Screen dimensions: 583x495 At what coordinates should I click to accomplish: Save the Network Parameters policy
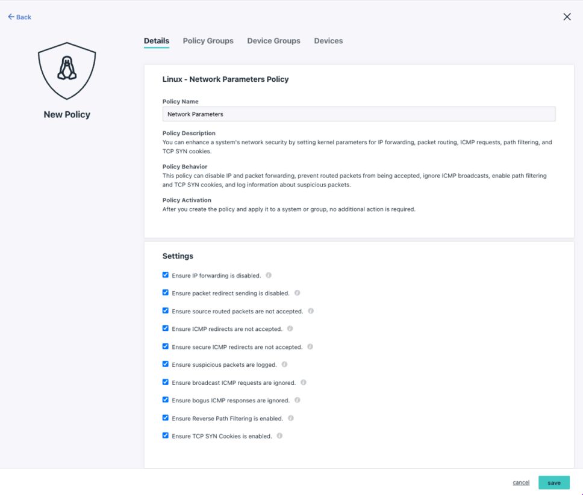tap(553, 482)
